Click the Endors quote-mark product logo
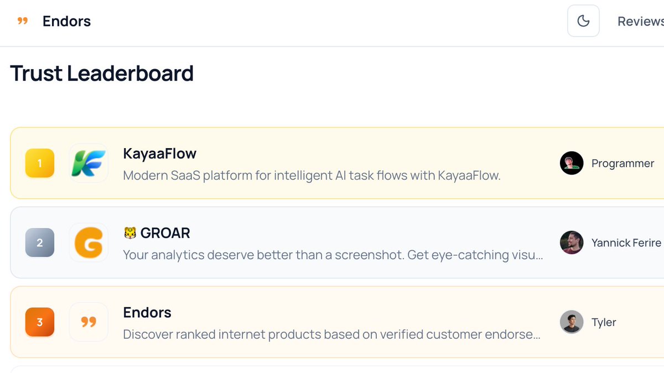This screenshot has height=373, width=664. 89,322
